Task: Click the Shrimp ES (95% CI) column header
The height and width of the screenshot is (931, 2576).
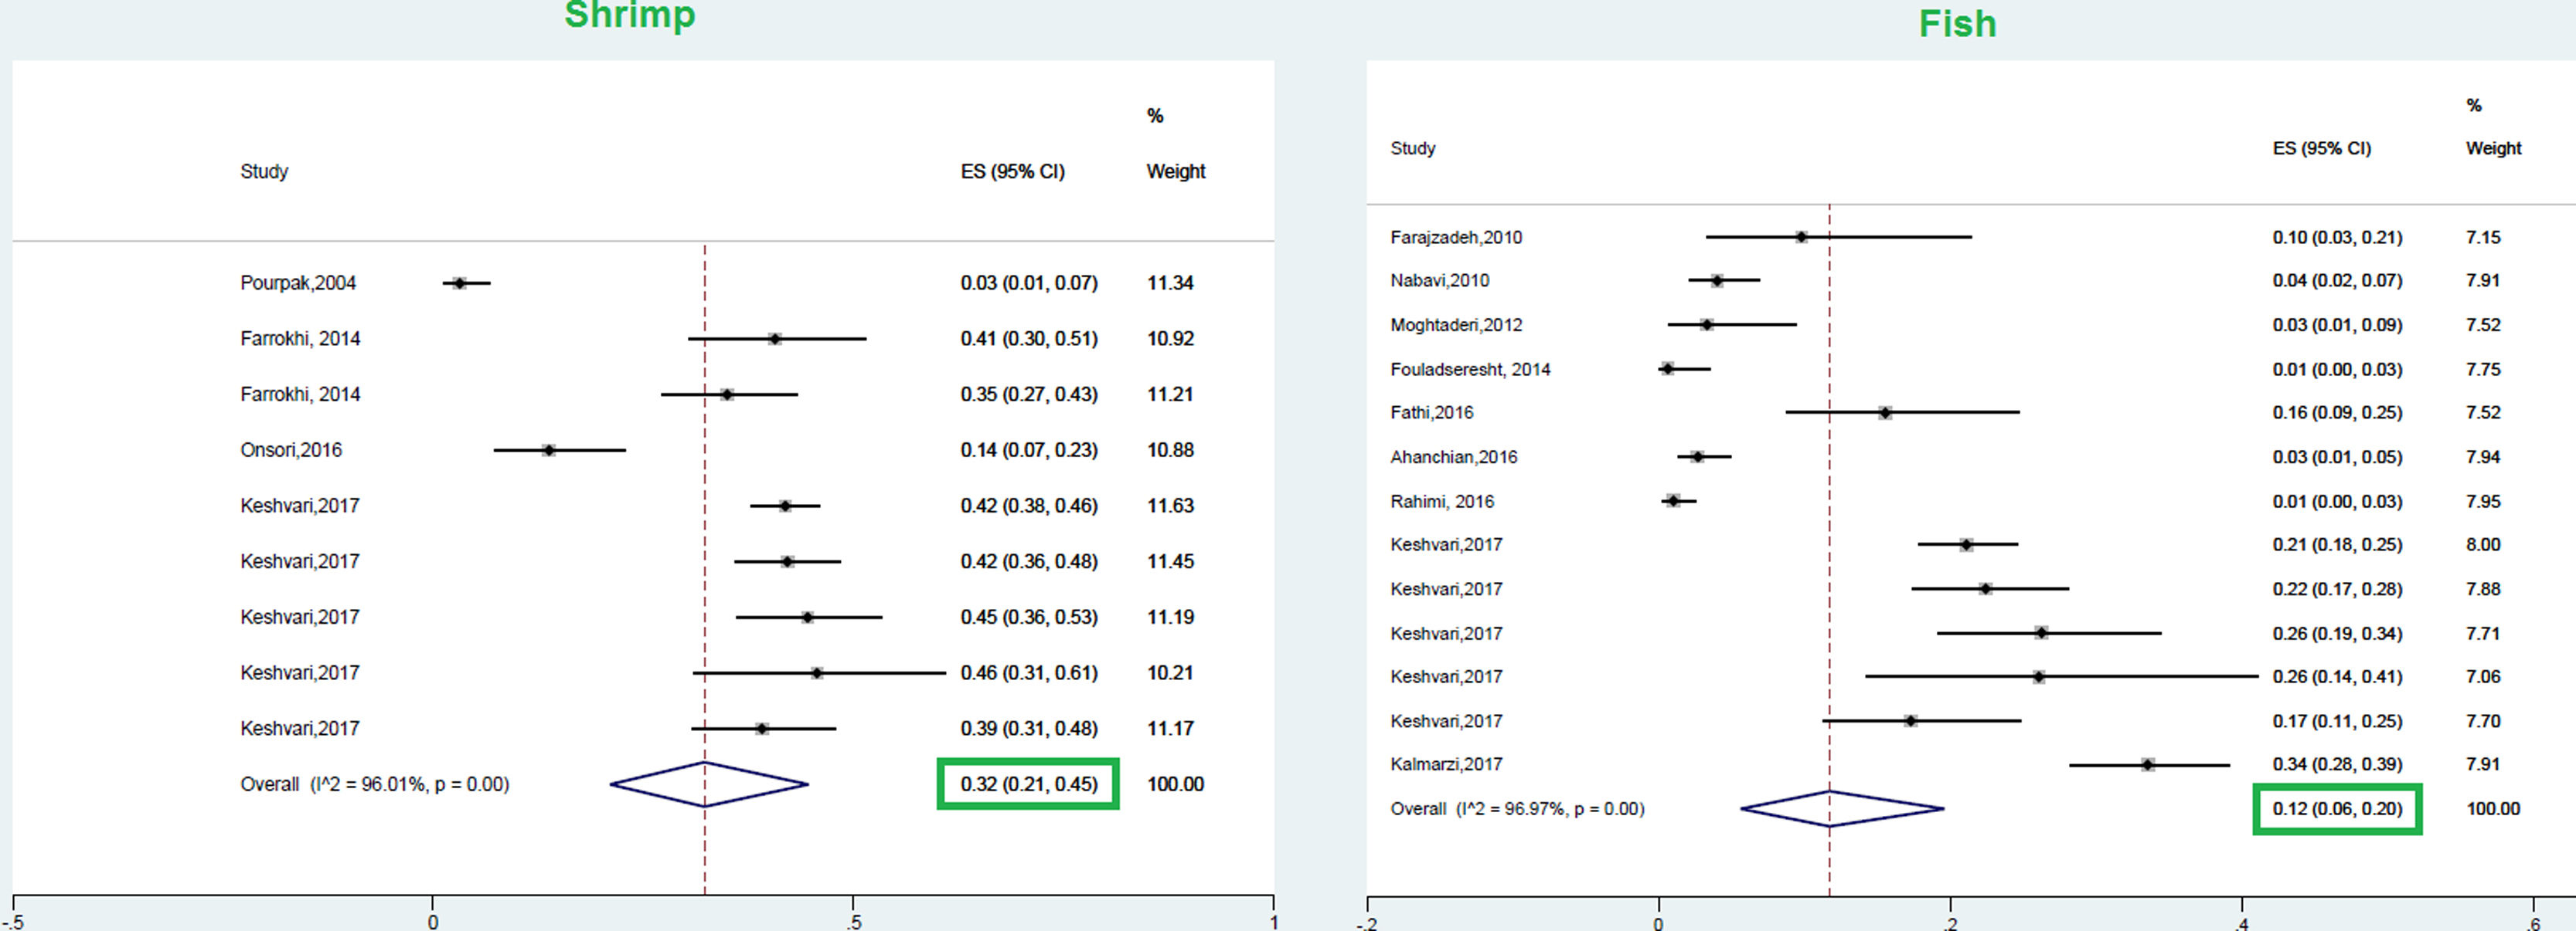Action: (1012, 172)
